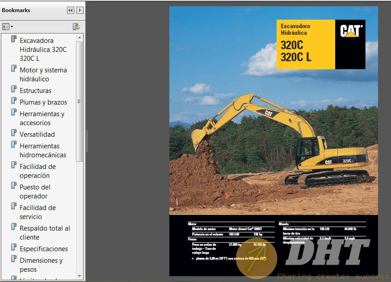The height and width of the screenshot is (282, 391).
Task: Click 'Potencia en el volante' spec text
Action: click(207, 234)
